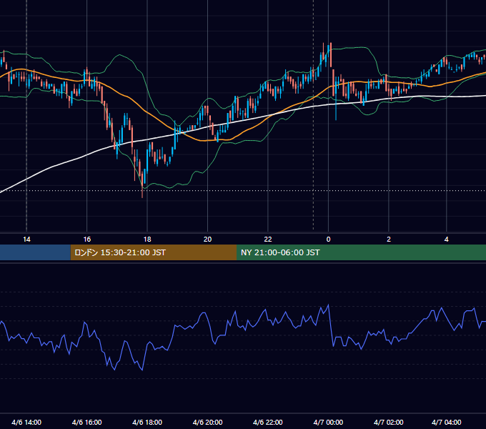Click the 4/7 00:00 label on oscillator axis
Image resolution: width=486 pixels, height=429 pixels.
328,422
